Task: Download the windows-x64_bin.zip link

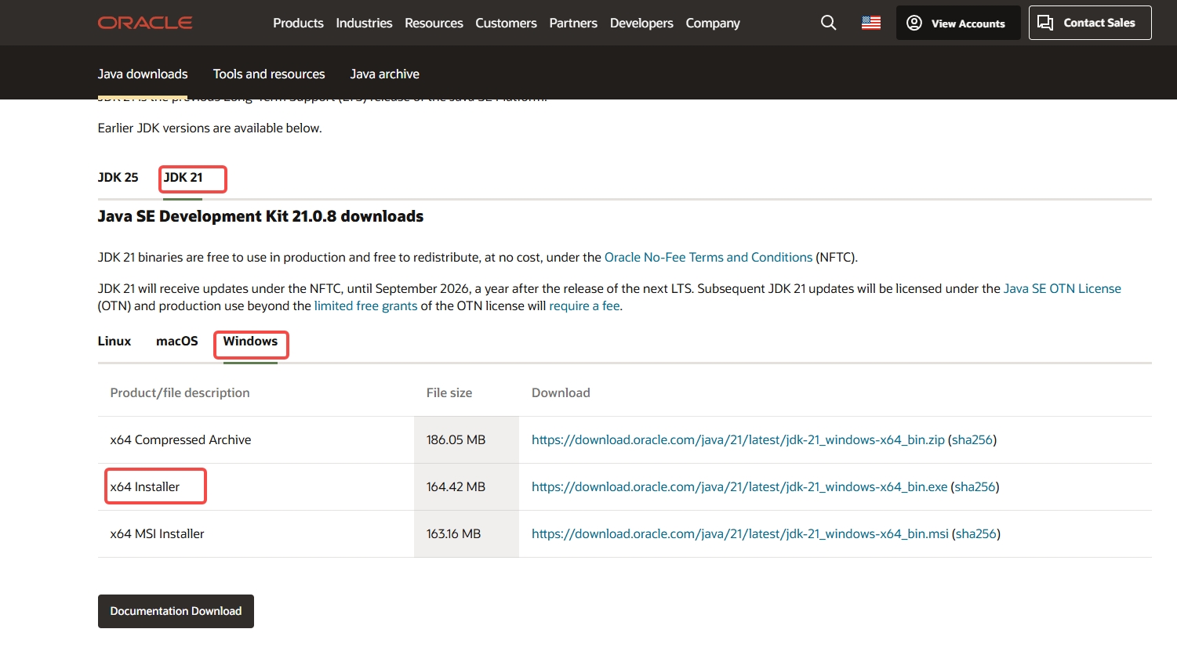Action: [x=738, y=439]
